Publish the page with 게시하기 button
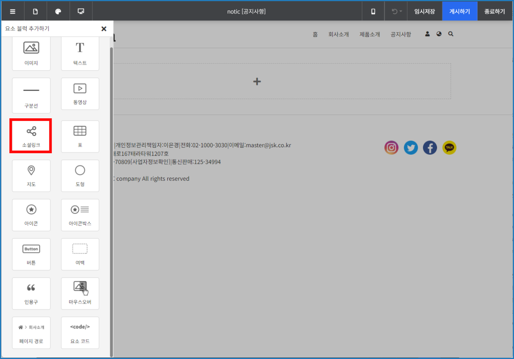 [x=459, y=11]
